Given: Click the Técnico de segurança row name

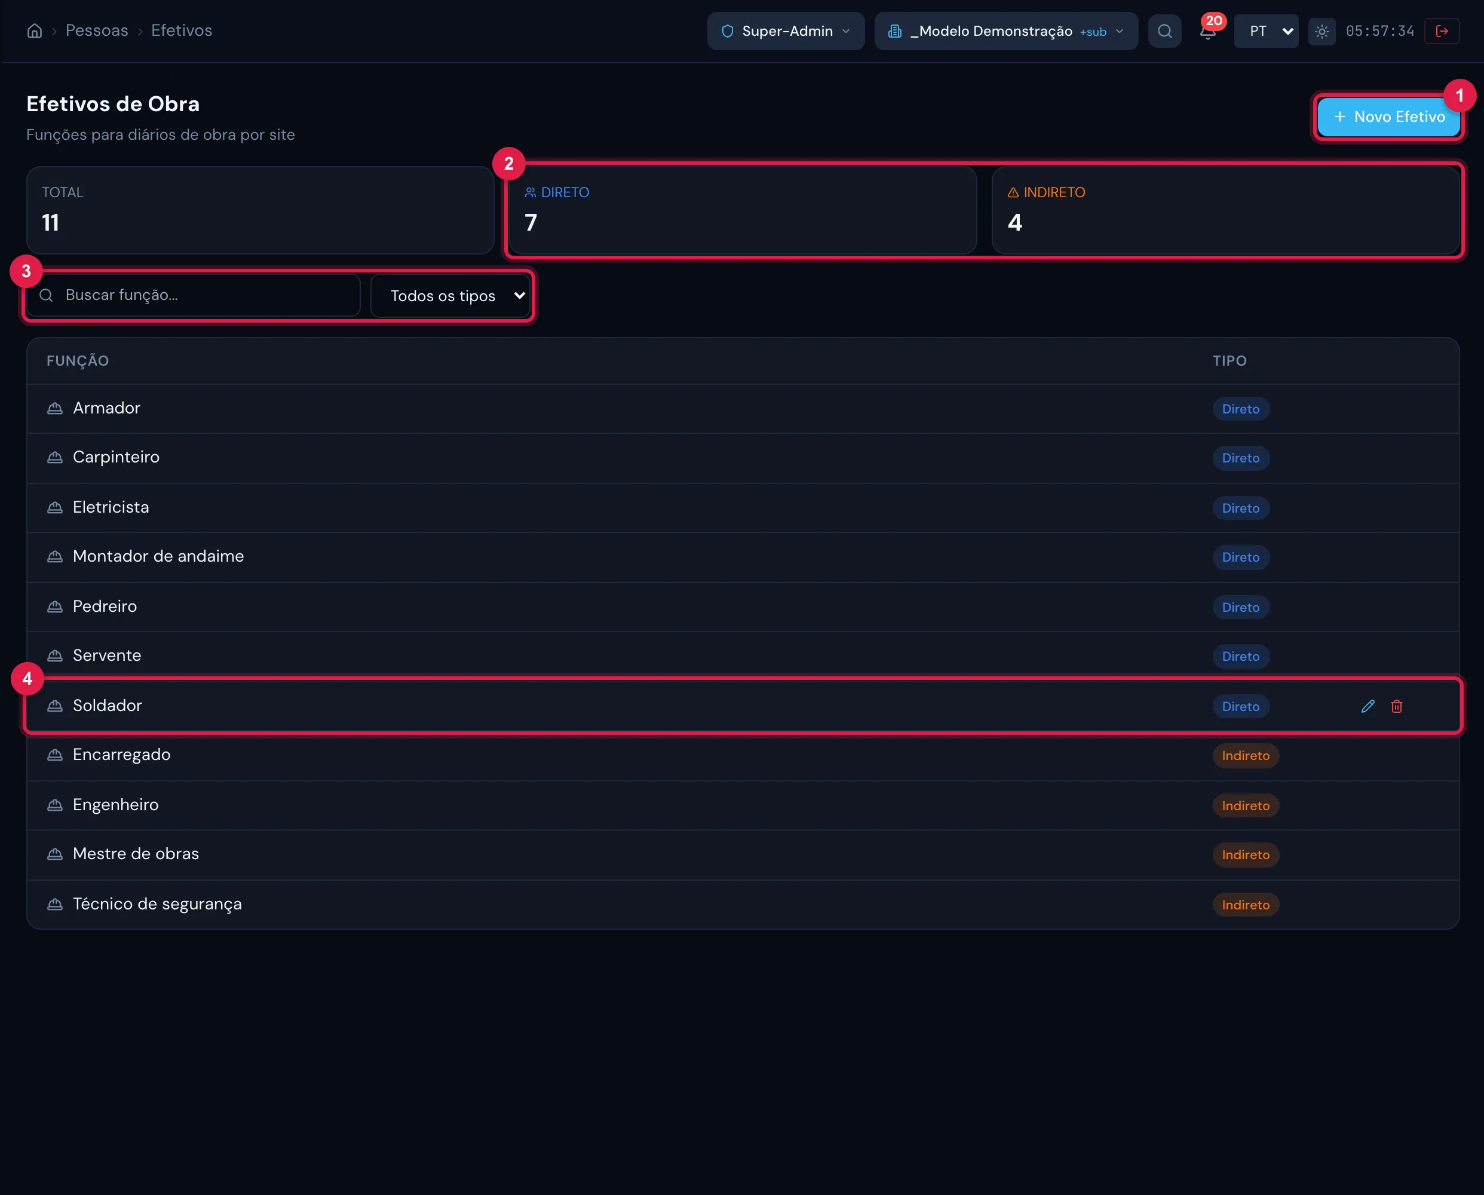Looking at the screenshot, I should pyautogui.click(x=158, y=904).
